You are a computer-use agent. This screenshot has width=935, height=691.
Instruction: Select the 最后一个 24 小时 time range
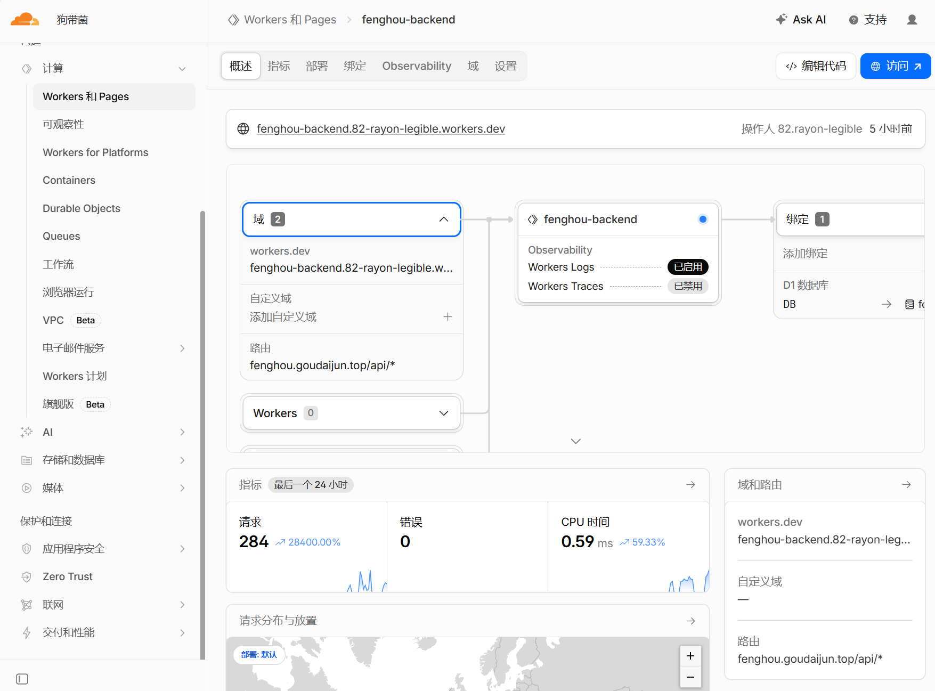311,485
